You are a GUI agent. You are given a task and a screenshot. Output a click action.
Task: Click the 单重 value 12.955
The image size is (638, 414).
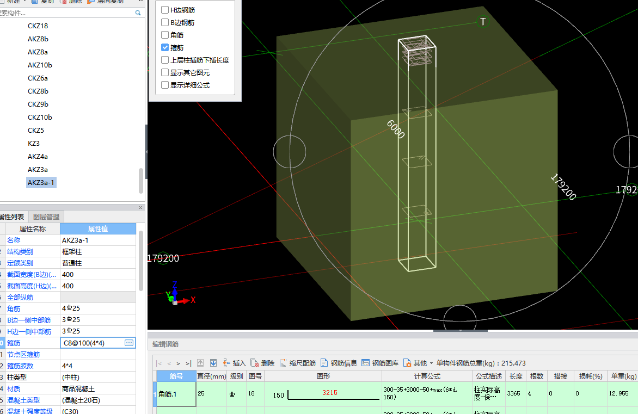click(x=618, y=393)
